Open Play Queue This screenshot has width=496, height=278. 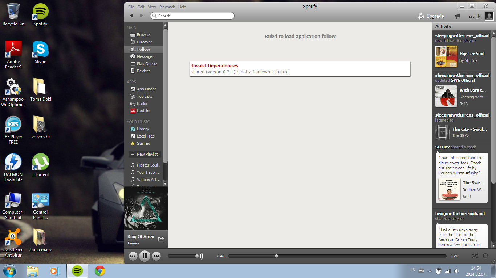pyautogui.click(x=143, y=64)
